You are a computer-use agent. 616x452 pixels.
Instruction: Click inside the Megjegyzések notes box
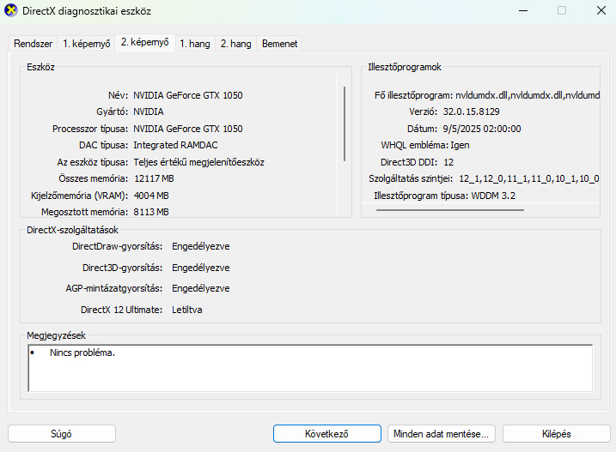click(310, 368)
